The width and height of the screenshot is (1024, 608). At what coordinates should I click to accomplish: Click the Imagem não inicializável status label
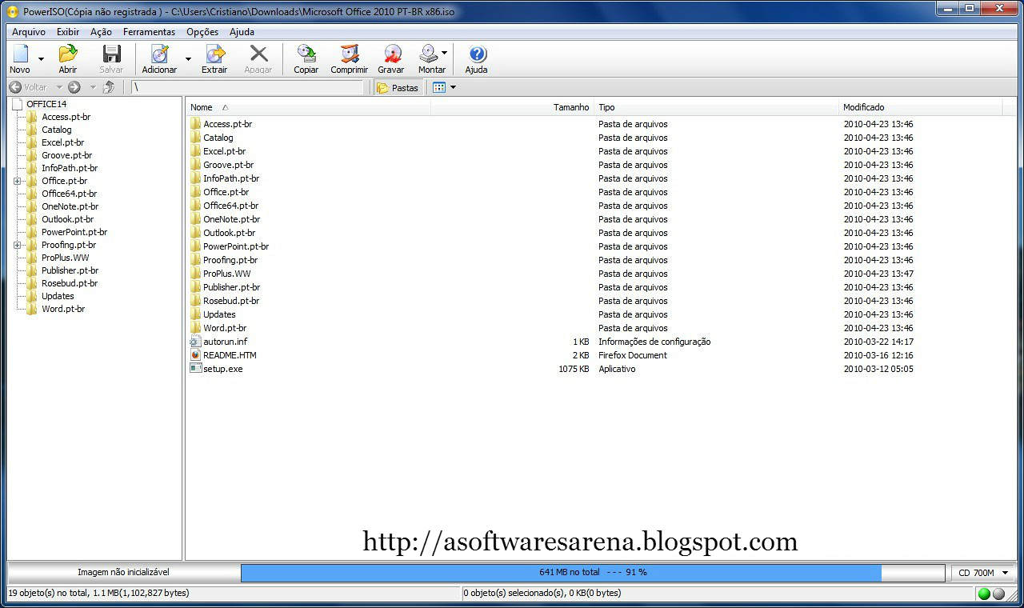[x=123, y=573]
